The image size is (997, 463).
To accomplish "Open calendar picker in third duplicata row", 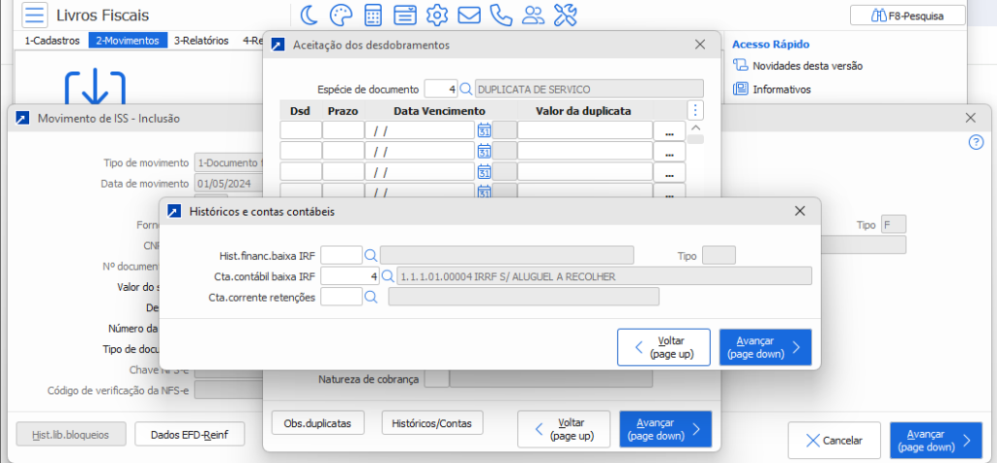I will 484,171.
